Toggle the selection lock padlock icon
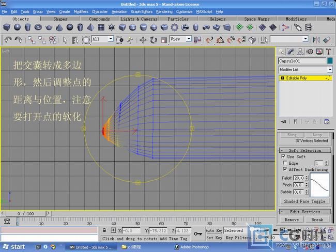Image resolution: width=336 pixels, height=252 pixels. (x=104, y=230)
